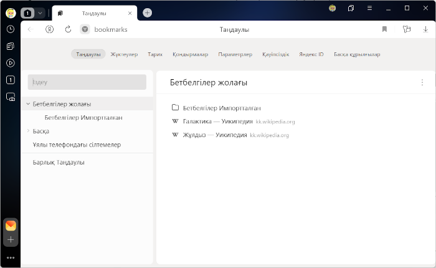
Task: Expand the Басқа folder chevron
Action: click(28, 131)
